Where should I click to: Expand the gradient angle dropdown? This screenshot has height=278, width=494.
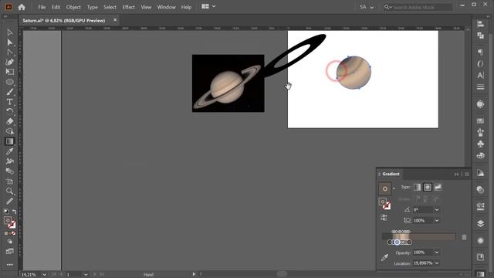437,209
